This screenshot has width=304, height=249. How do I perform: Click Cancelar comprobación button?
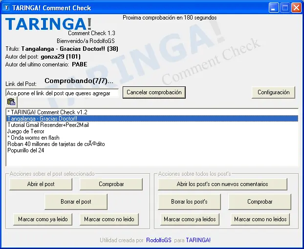click(x=154, y=92)
